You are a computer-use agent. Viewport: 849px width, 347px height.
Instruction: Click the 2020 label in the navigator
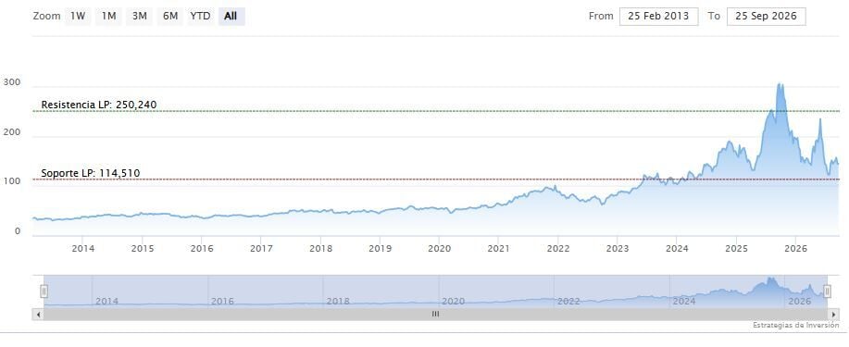point(453,301)
